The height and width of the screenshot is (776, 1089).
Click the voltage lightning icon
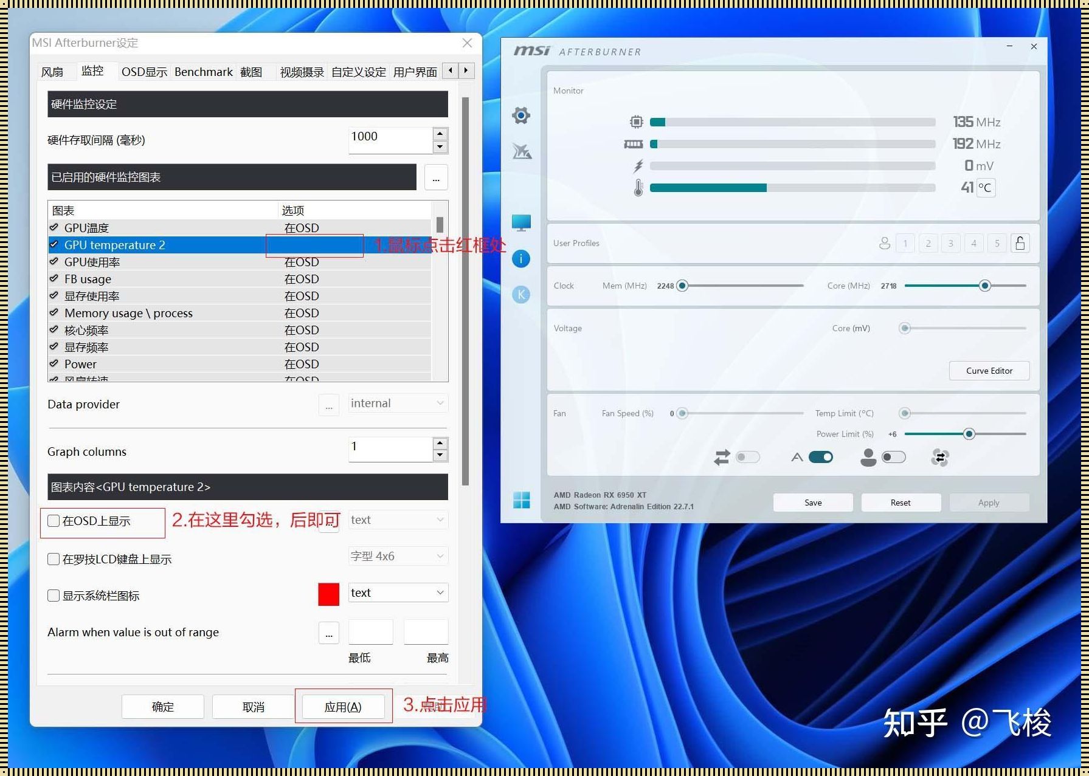(x=638, y=166)
